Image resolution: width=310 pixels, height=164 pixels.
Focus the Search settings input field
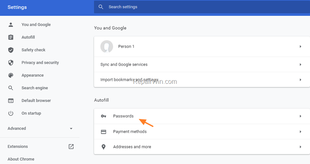(202, 7)
